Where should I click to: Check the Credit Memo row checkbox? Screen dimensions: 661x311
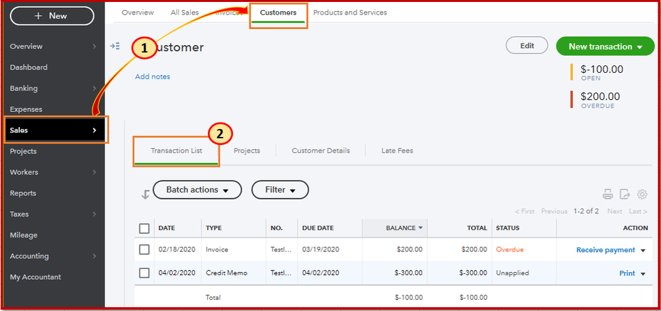tap(144, 273)
